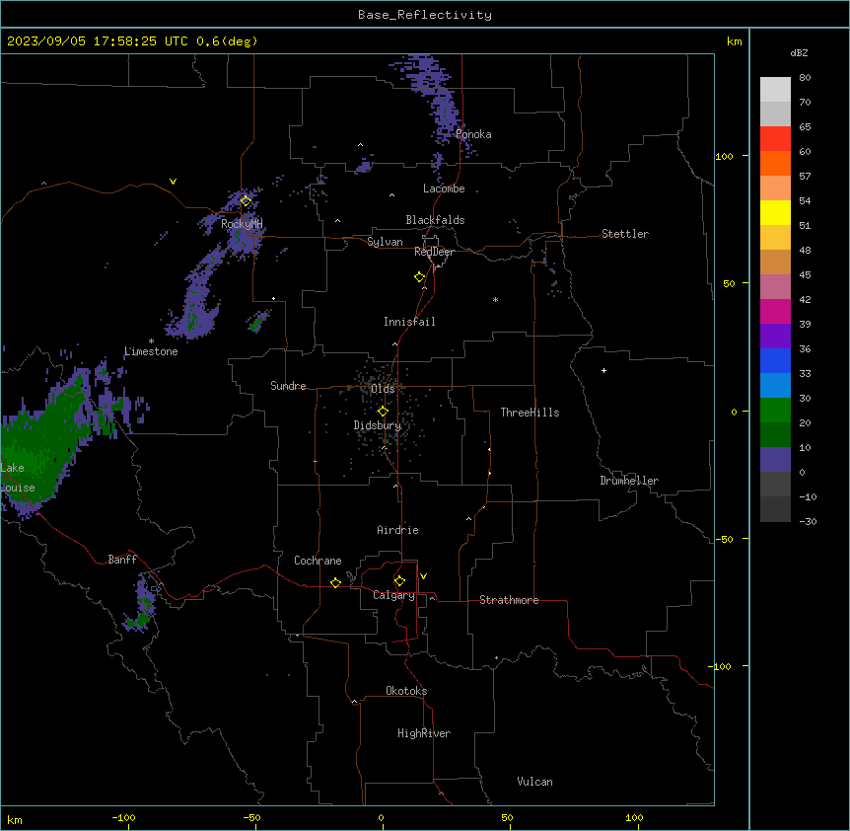
Task: Click the yellow V marker northwest of RockyMH
Action: [x=173, y=182]
